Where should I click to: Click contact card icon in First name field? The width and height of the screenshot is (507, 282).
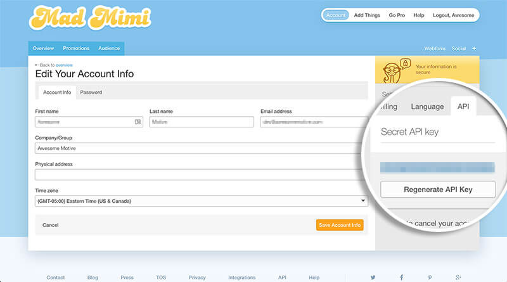138,122
